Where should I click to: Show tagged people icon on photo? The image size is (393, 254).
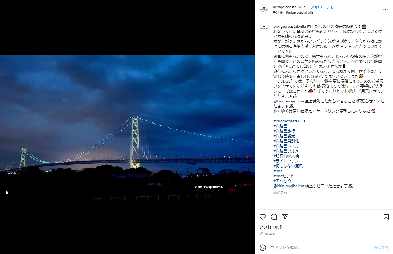[7, 193]
